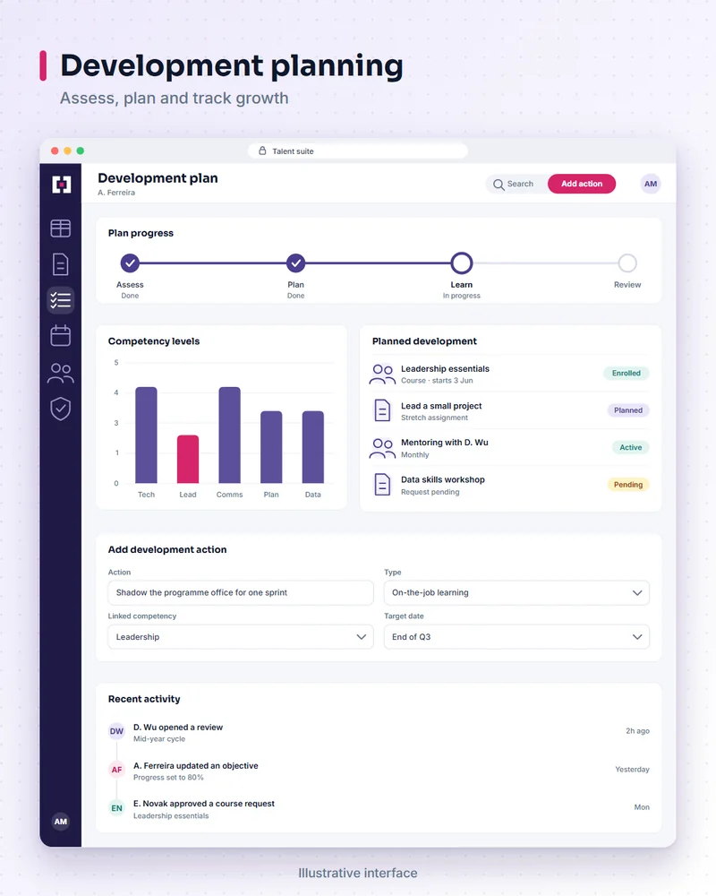The width and height of the screenshot is (716, 896).
Task: Click the 'Request pending' subtitle
Action: pos(430,492)
